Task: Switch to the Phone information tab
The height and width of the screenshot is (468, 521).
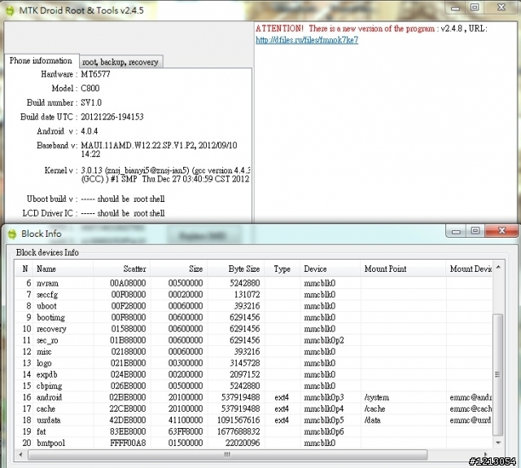Action: 42,61
